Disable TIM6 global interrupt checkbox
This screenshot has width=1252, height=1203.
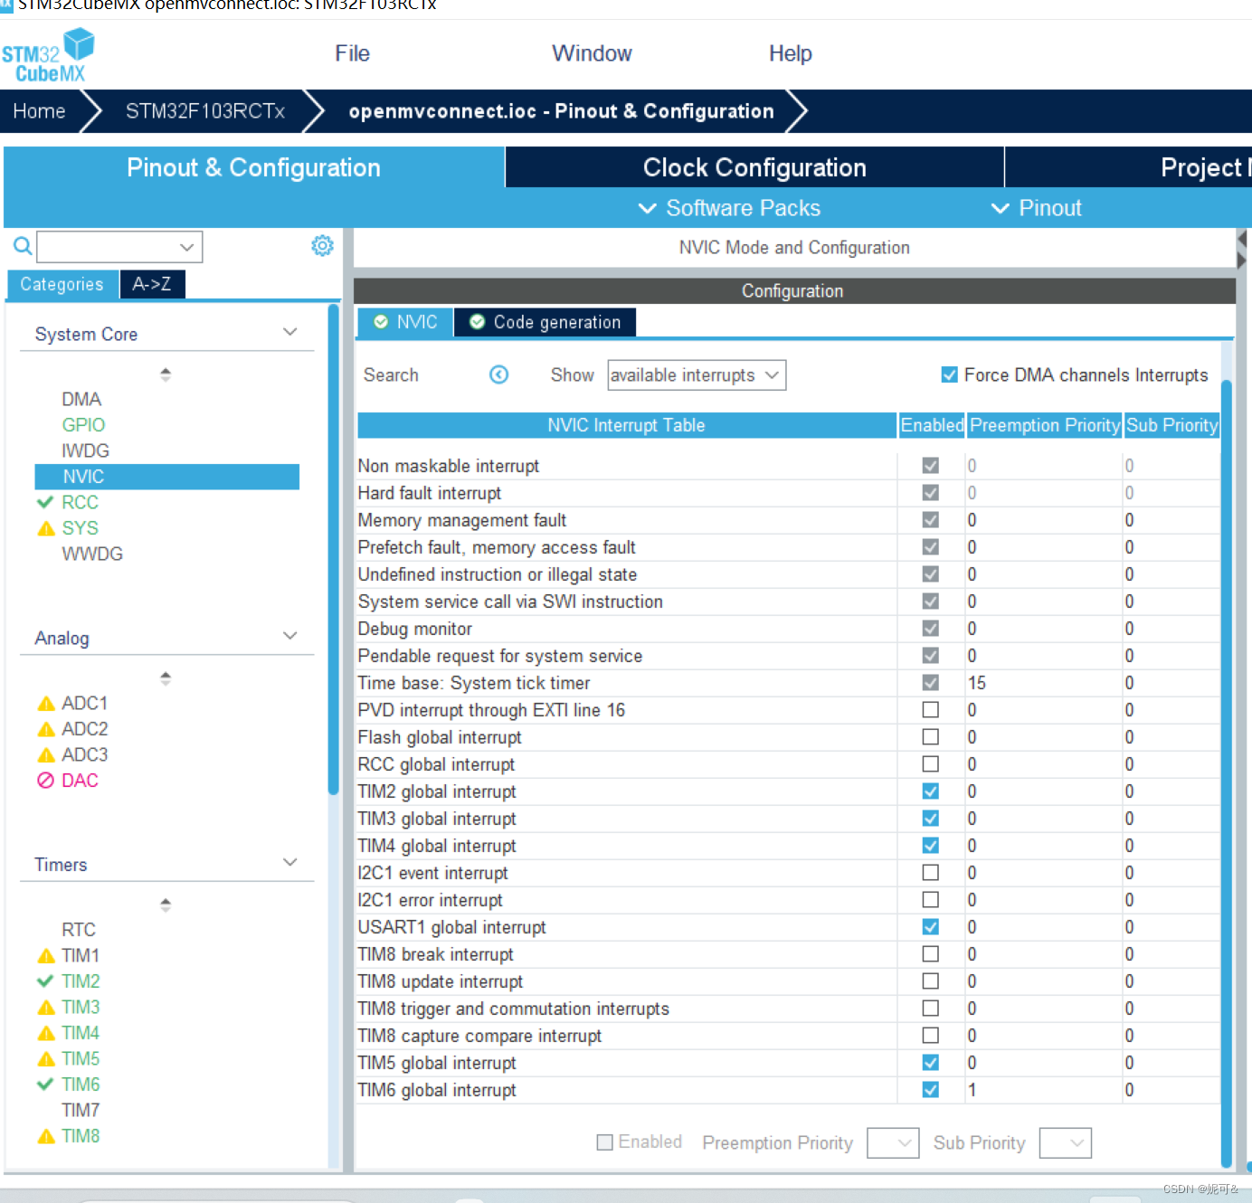[930, 1090]
